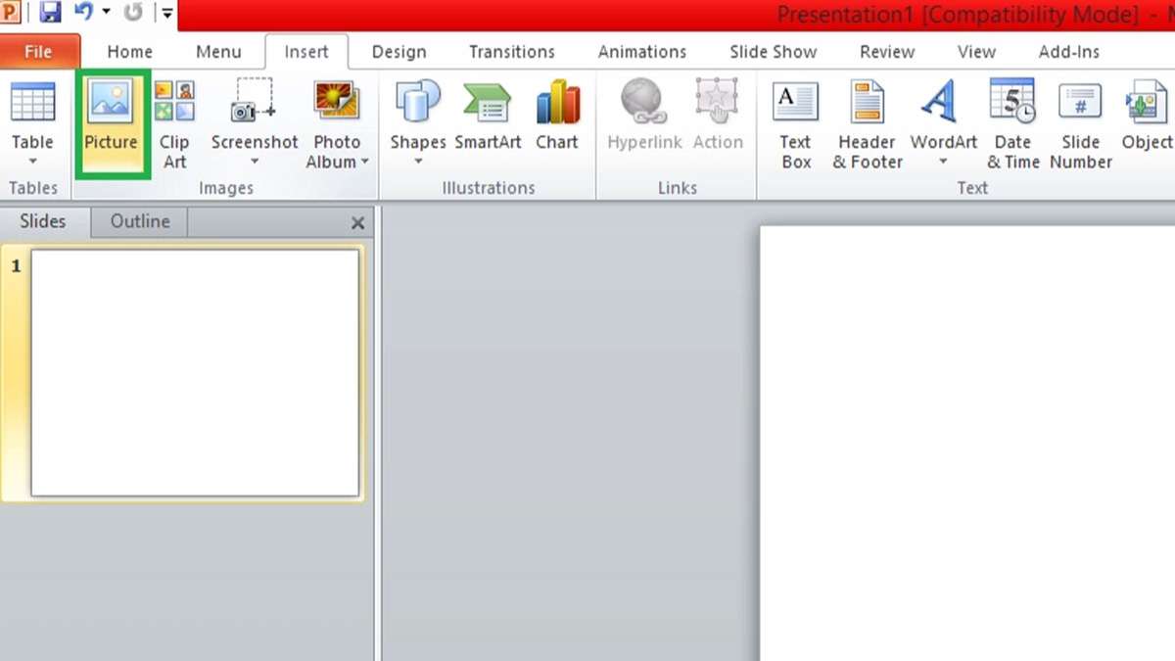
Task: Click the Photo Album icon
Action: click(x=337, y=101)
